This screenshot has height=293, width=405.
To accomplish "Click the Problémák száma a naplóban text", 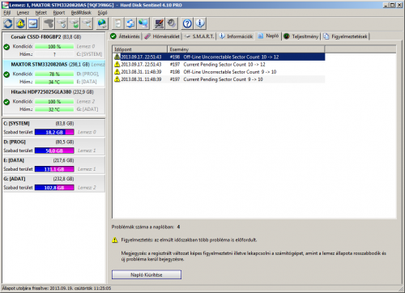I will click(x=143, y=227).
